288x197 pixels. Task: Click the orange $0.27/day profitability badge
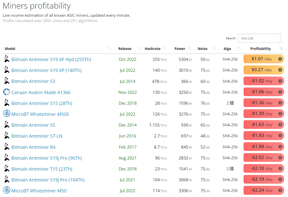(261, 70)
